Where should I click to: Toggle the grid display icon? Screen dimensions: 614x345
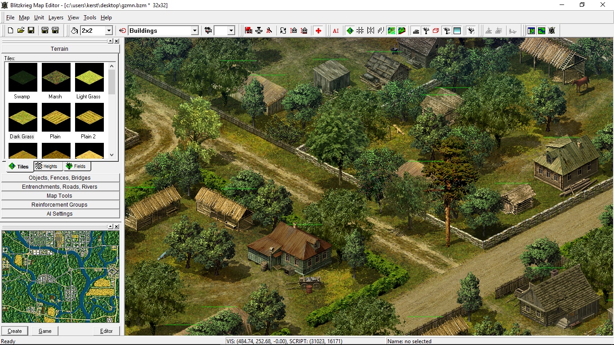click(360, 31)
